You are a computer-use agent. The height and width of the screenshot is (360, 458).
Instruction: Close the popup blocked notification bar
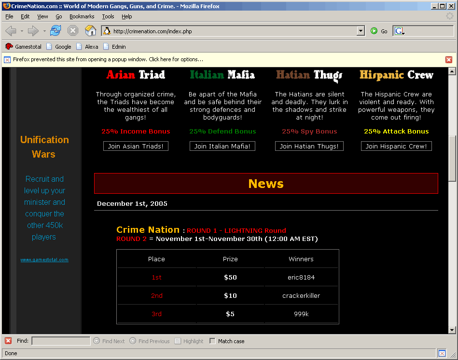449,60
